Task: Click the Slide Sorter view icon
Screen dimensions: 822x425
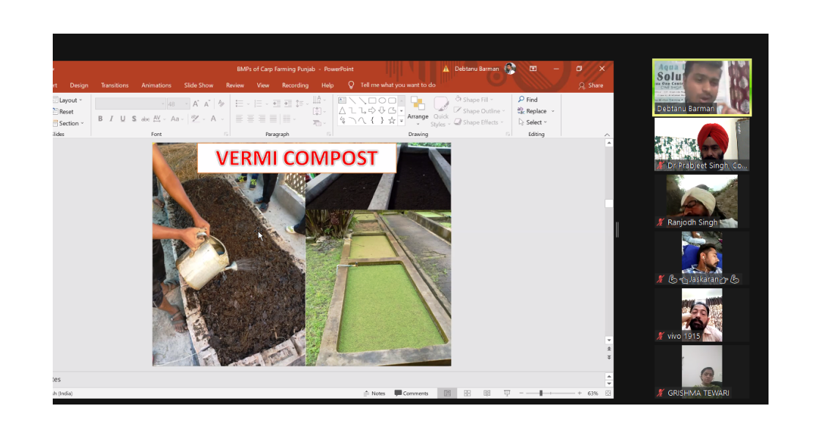Action: coord(467,393)
